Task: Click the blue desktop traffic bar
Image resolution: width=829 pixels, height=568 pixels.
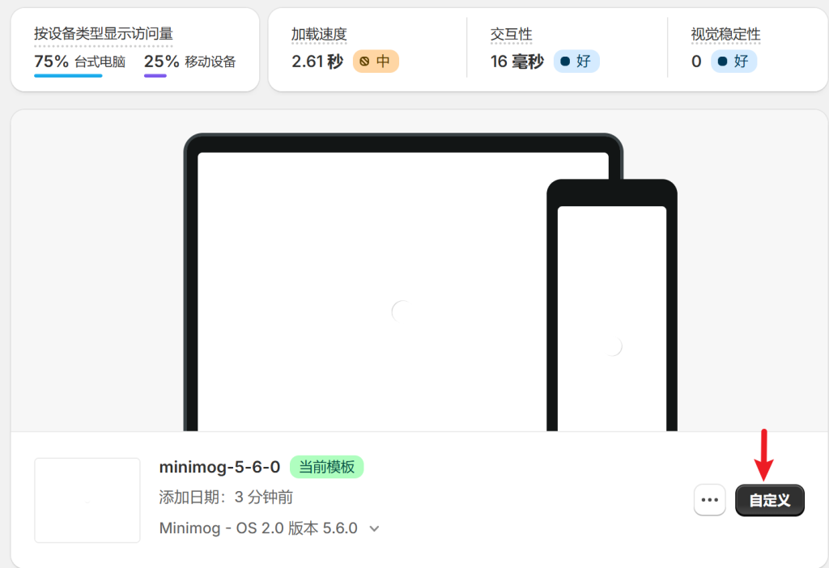Action: tap(68, 76)
